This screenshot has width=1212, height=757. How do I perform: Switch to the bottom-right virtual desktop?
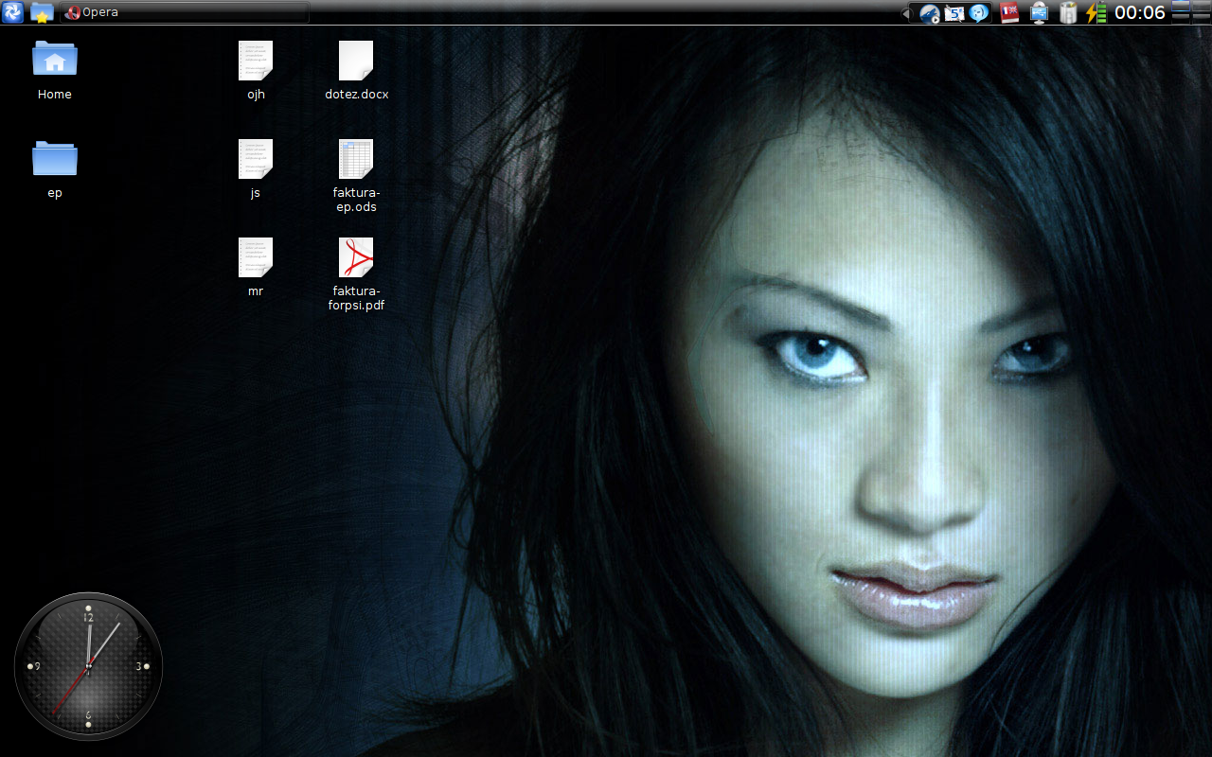coord(1202,18)
